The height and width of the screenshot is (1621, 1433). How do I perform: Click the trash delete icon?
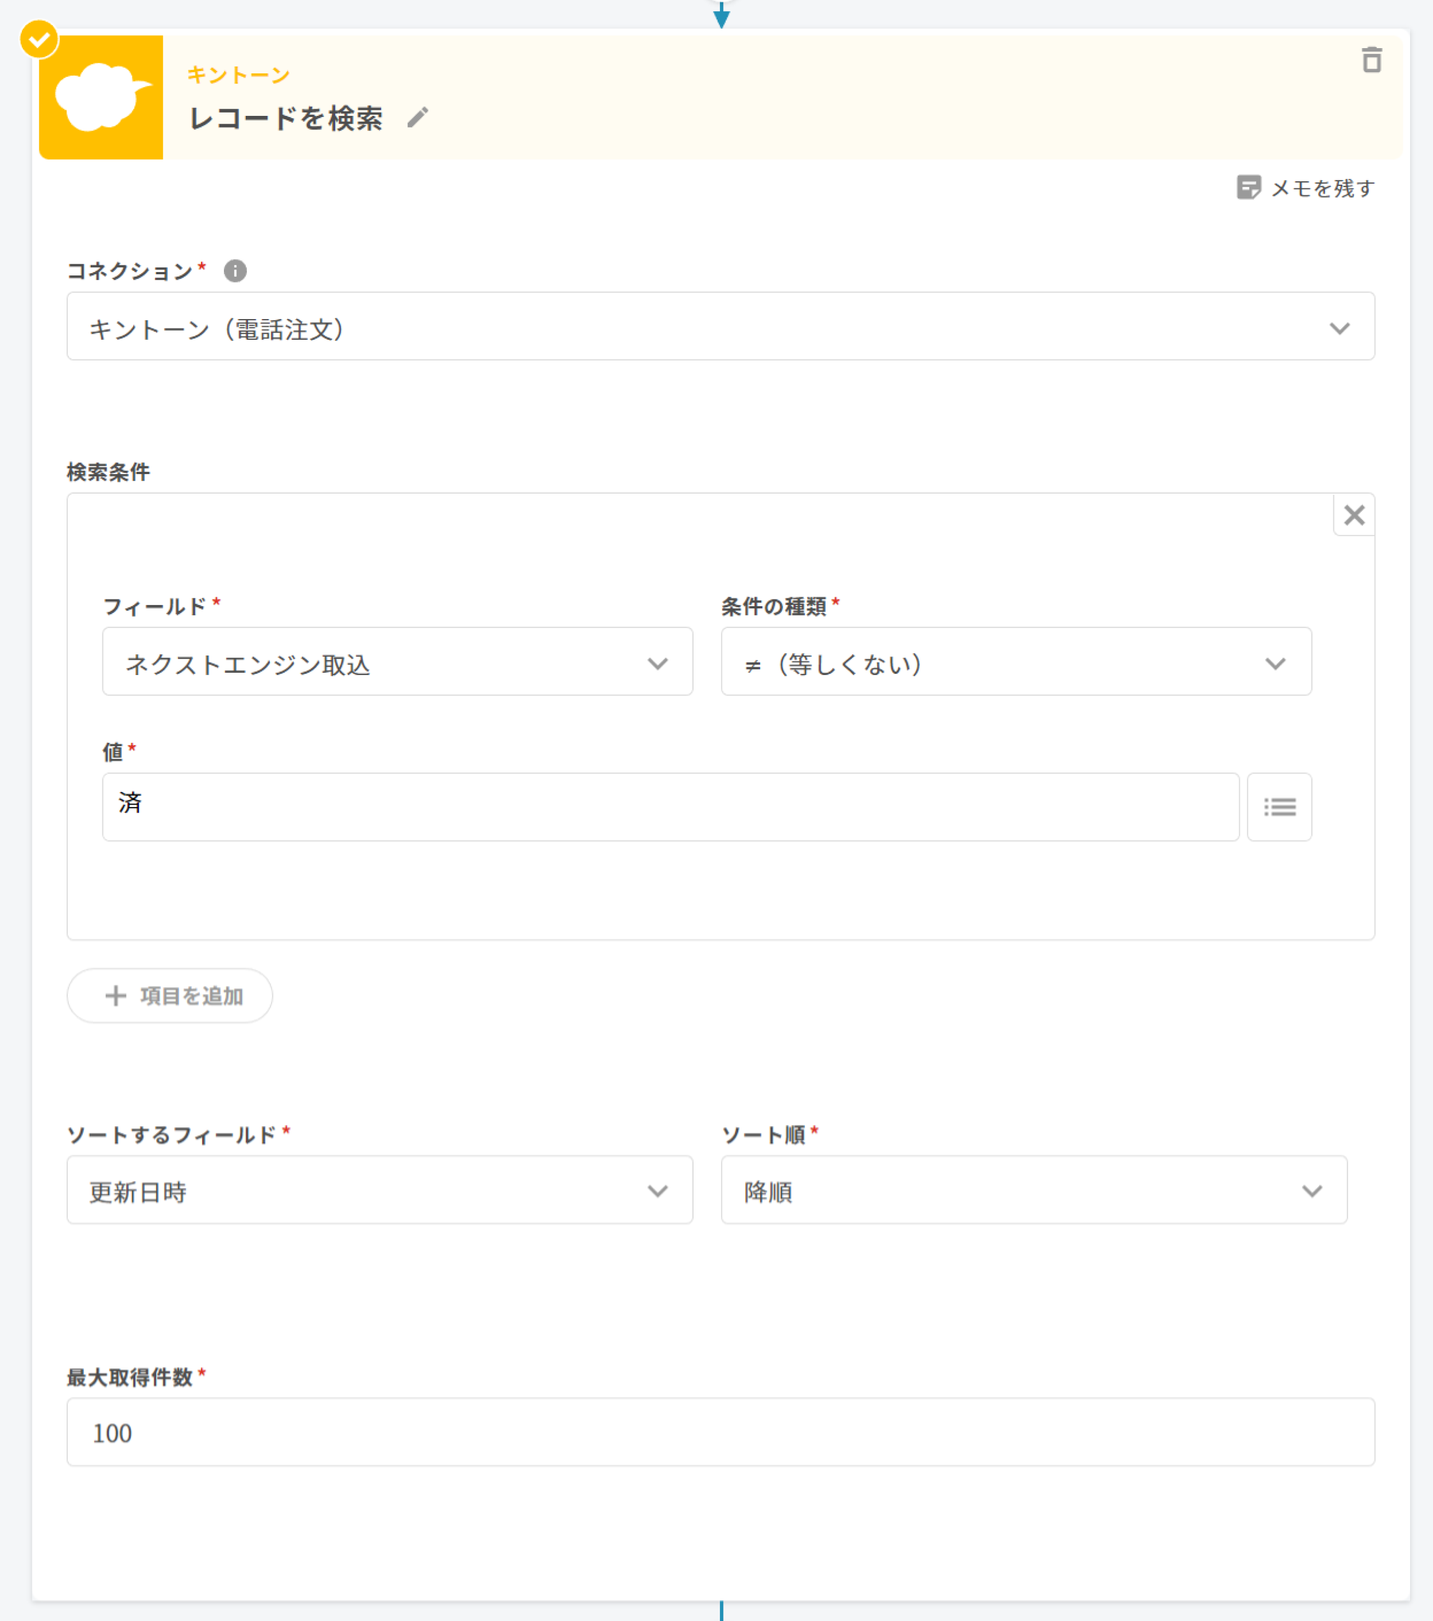click(x=1371, y=60)
